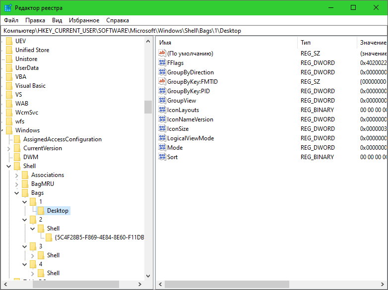Click the Sort binary value icon
Screen dimensions: 388x290
(x=162, y=157)
